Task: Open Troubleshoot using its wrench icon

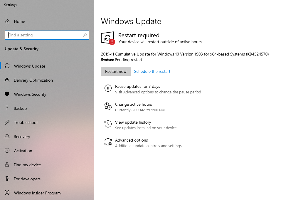Action: [7, 122]
